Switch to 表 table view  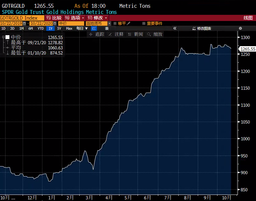tap(107, 28)
